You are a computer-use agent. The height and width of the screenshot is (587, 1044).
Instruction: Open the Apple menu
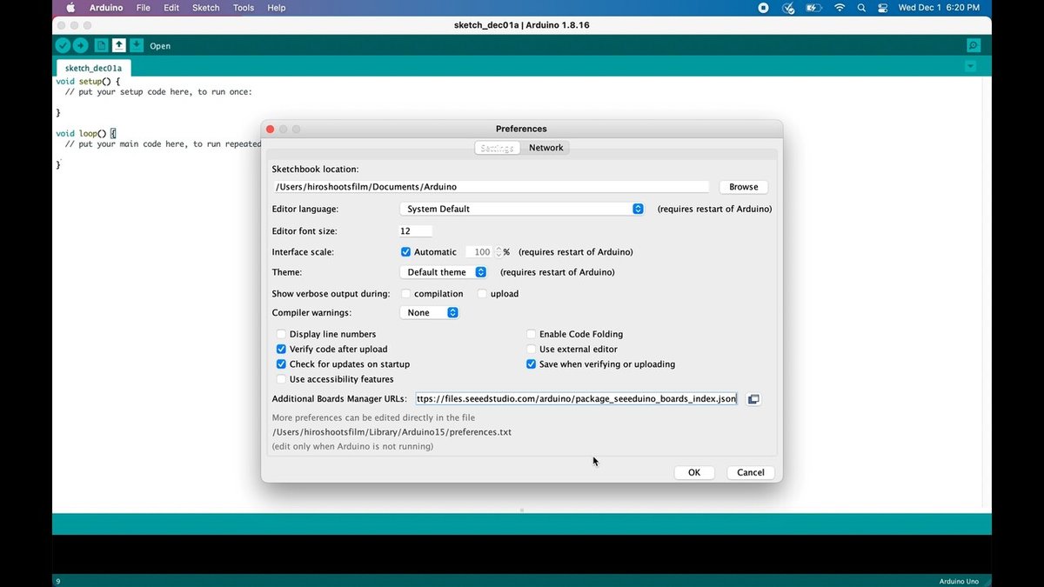[x=70, y=8]
